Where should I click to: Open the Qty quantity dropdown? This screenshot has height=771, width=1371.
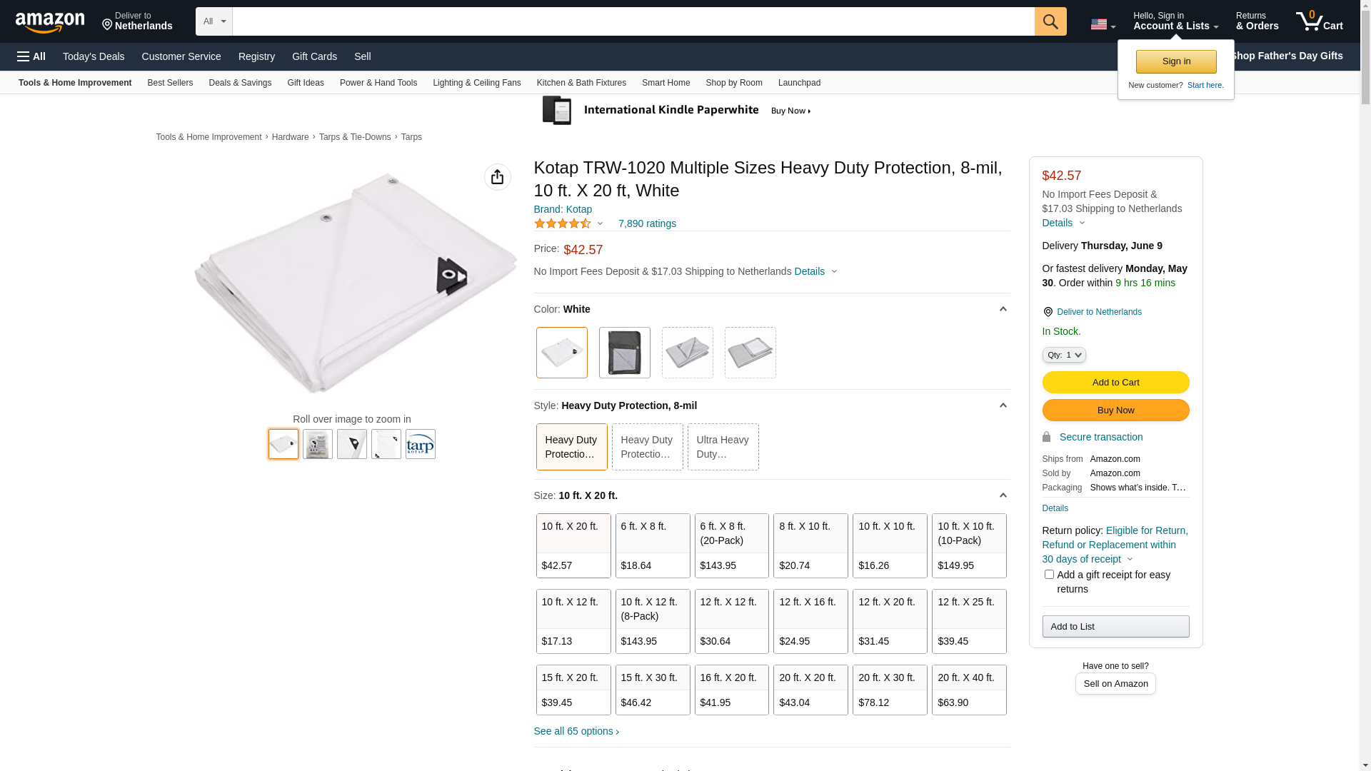(1064, 355)
